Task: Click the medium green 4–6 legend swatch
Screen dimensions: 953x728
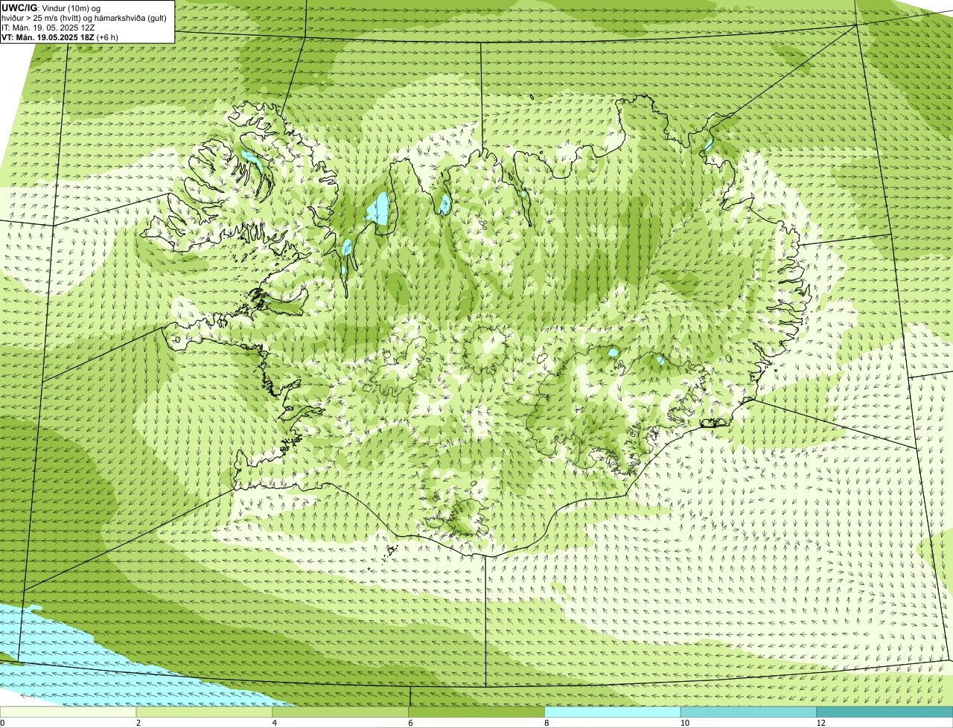Action: pyautogui.click(x=341, y=712)
